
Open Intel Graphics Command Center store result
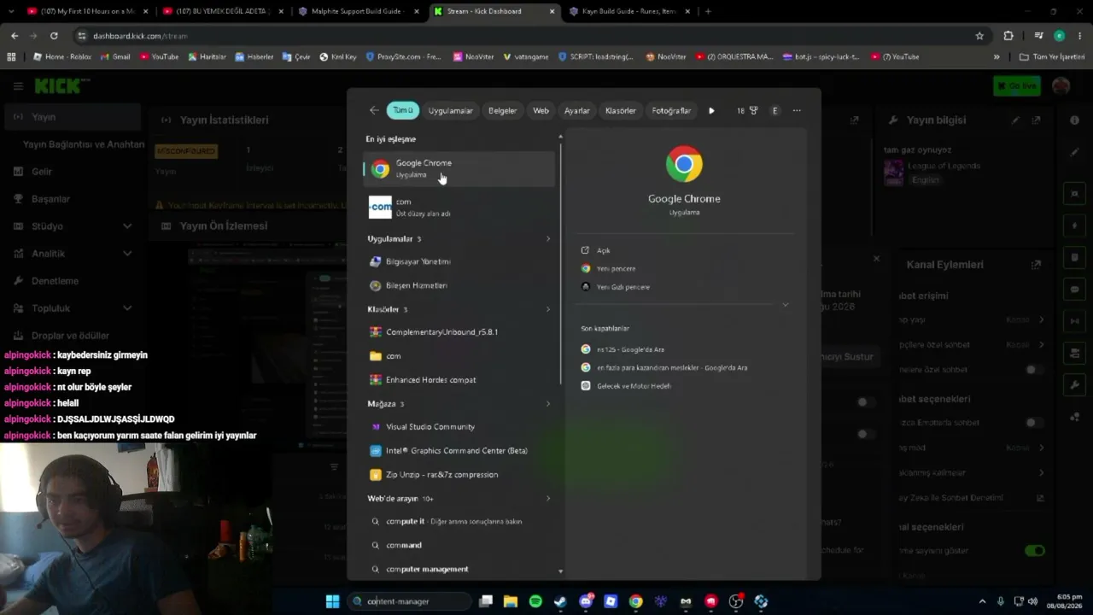point(459,450)
